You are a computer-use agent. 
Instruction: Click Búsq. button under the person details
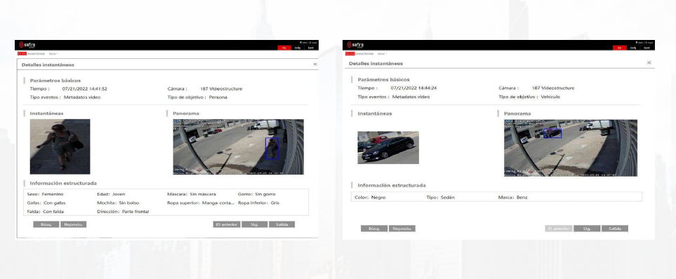[x=46, y=224]
